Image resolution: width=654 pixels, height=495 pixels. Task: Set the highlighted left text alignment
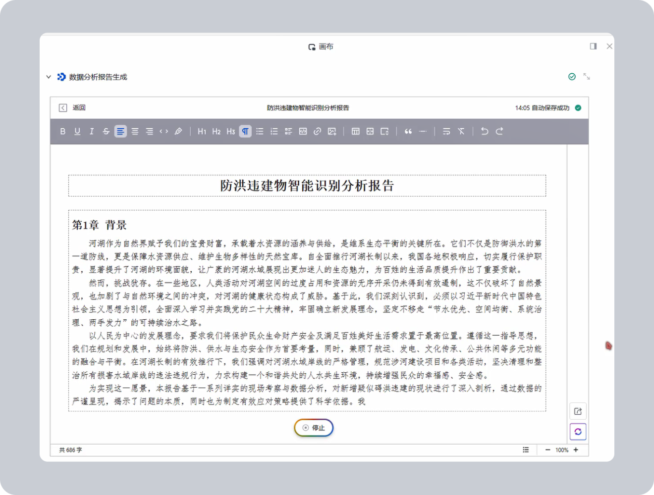click(x=120, y=131)
